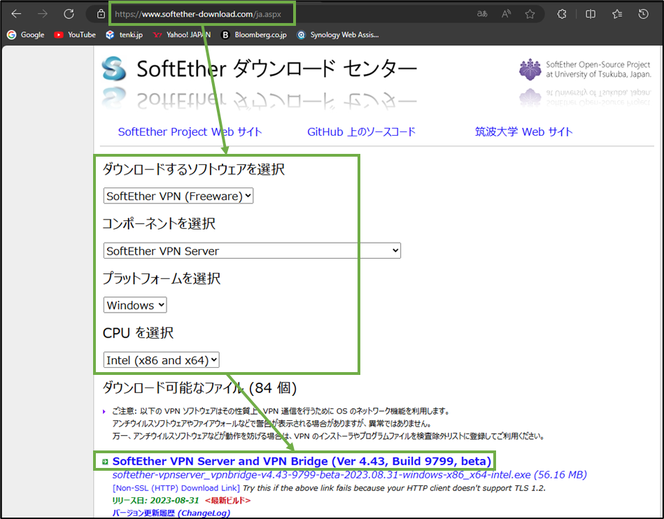Open the platform dropdown showing Windows

[135, 305]
